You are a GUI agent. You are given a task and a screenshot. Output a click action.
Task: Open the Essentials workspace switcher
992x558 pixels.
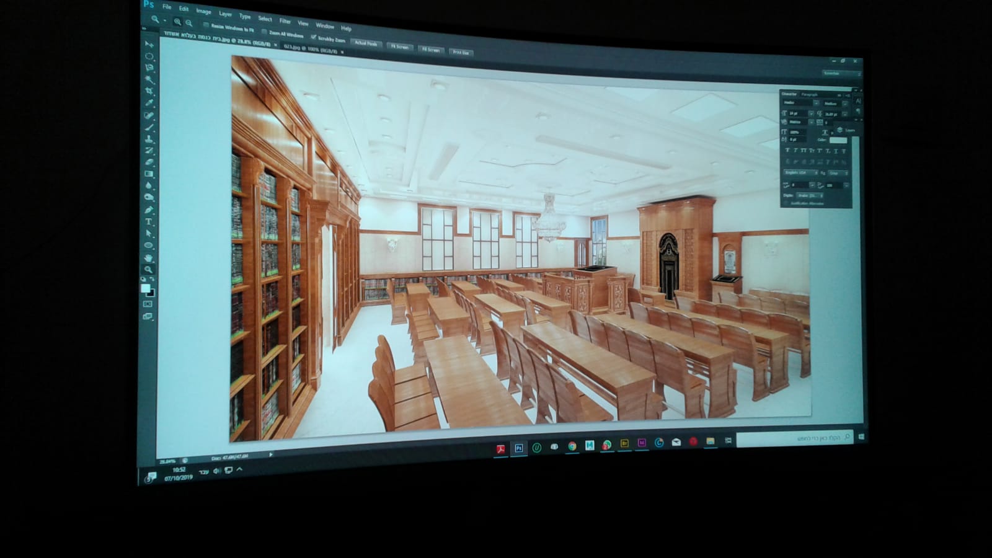842,73
